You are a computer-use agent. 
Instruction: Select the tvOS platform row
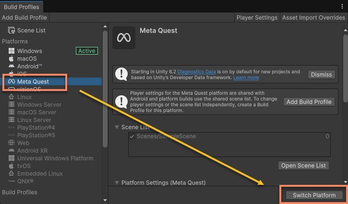tap(51, 166)
